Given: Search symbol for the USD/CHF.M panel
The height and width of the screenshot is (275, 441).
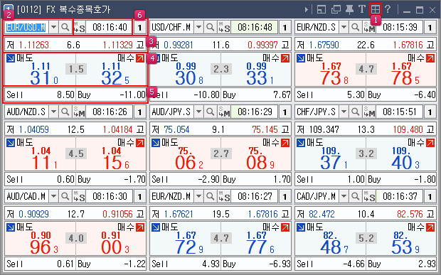Looking at the screenshot, I should tap(210, 27).
